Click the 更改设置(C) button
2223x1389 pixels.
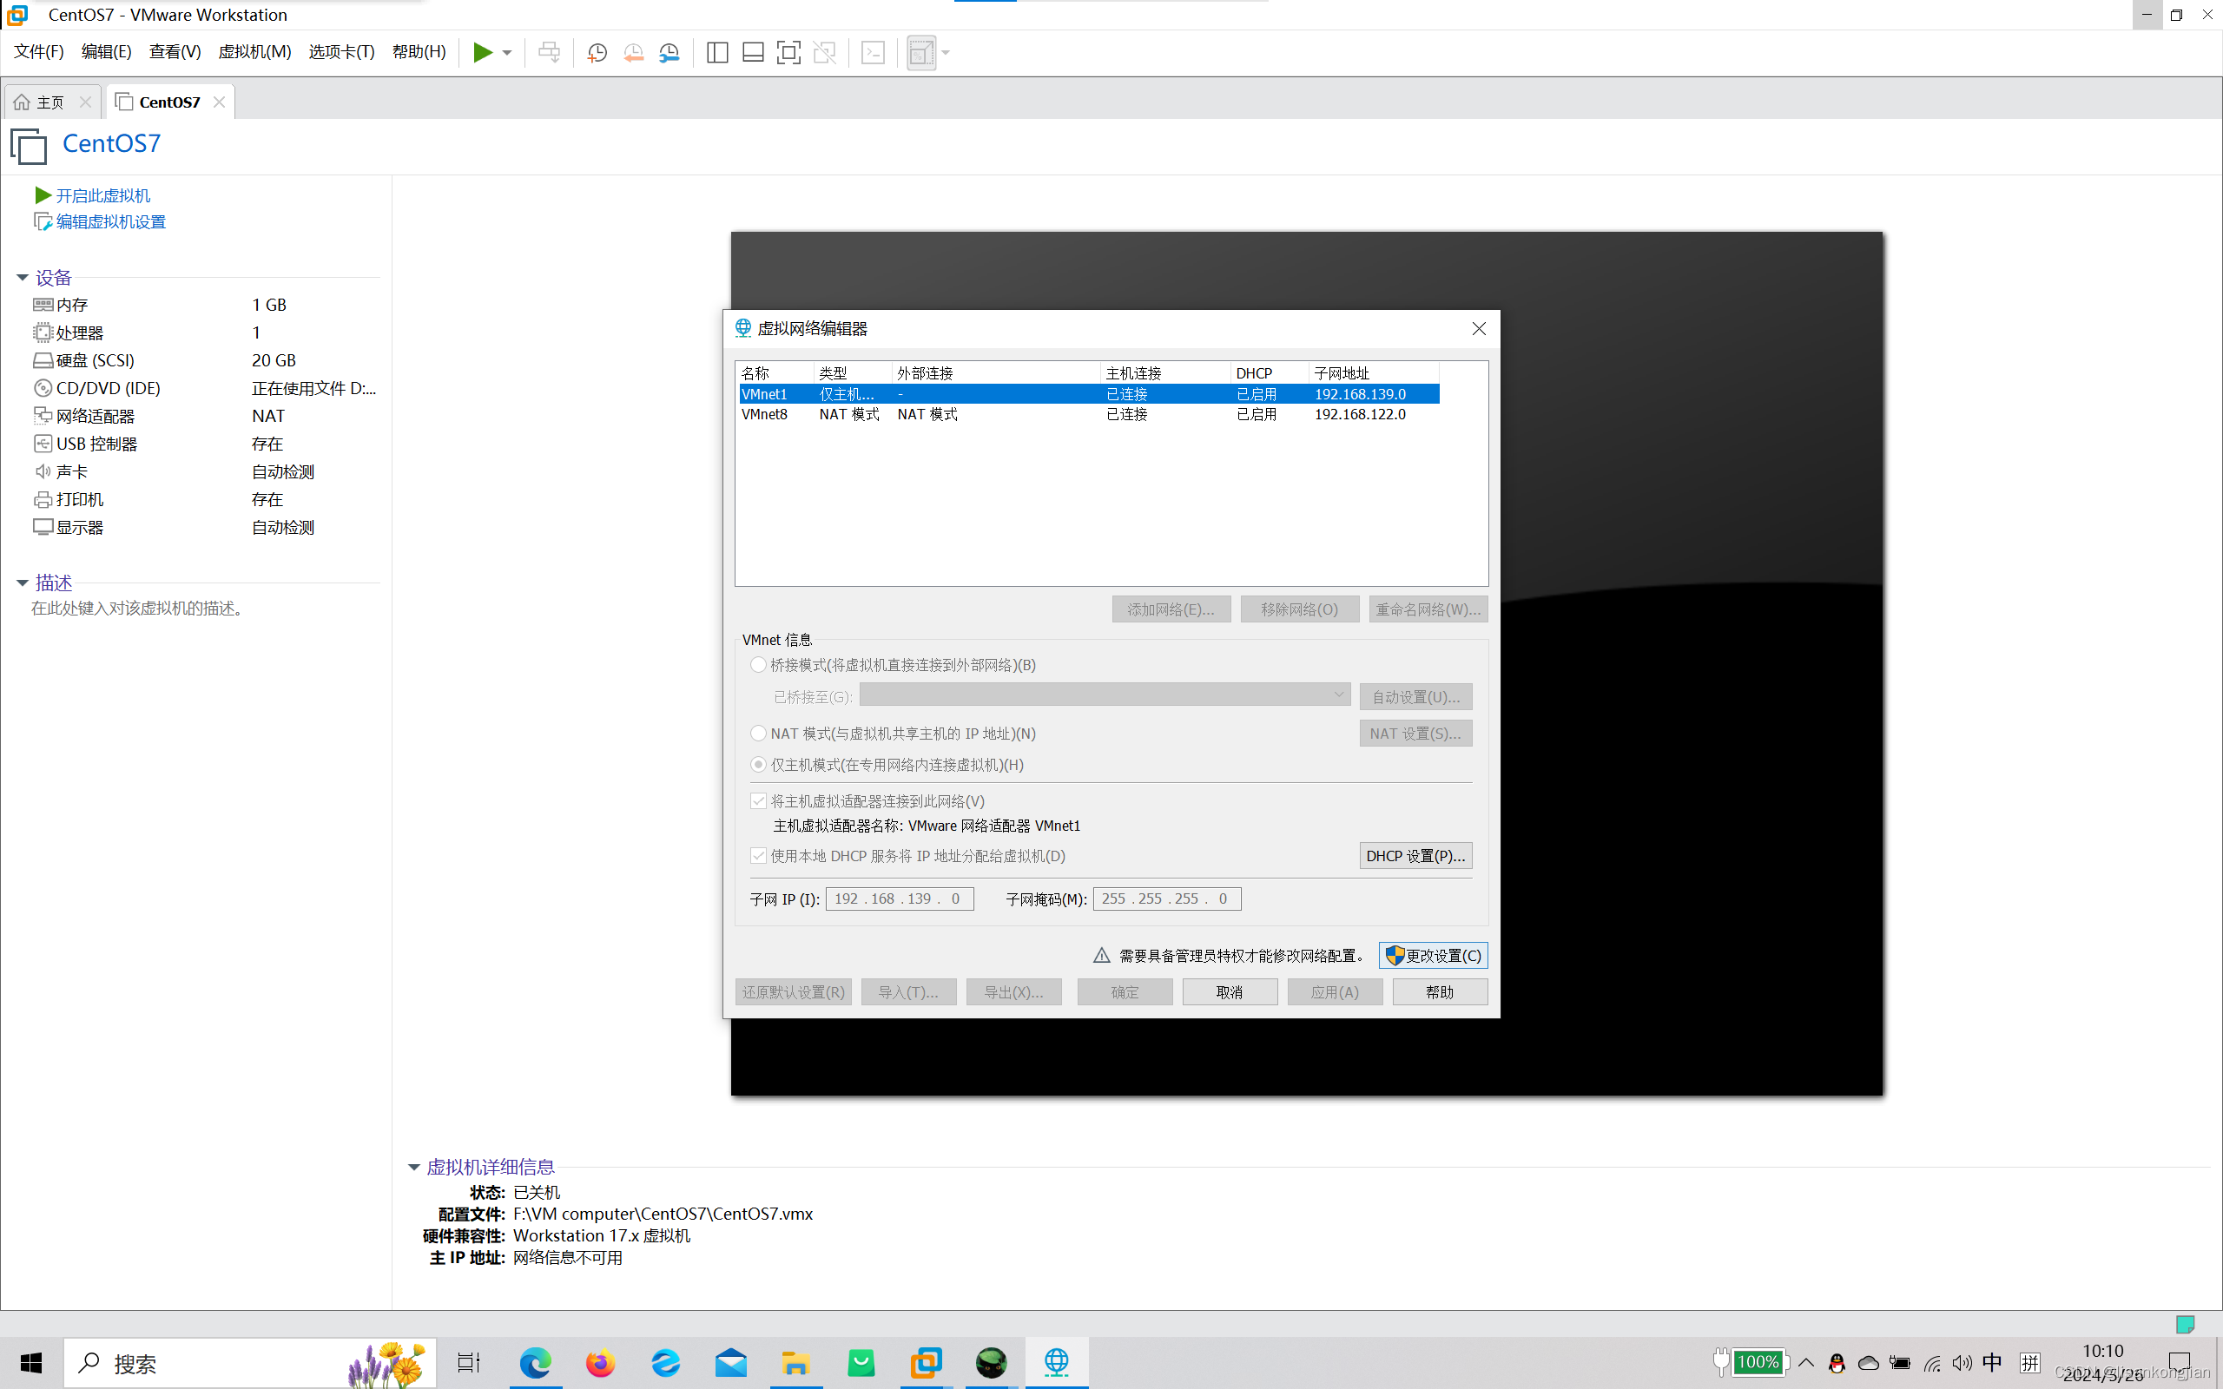pyautogui.click(x=1432, y=956)
